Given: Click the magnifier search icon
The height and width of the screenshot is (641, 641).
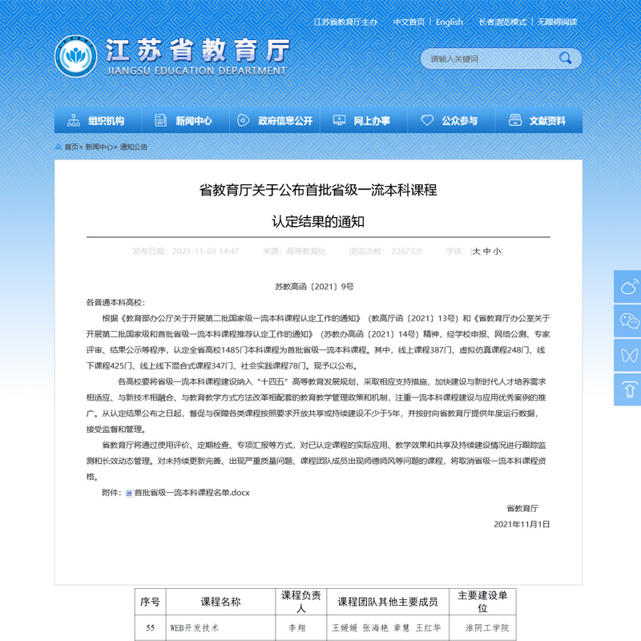Looking at the screenshot, I should (x=566, y=58).
